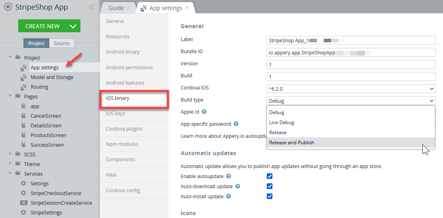This screenshot has width=443, height=218.
Task: Close the App settings tab
Action: 187,8
